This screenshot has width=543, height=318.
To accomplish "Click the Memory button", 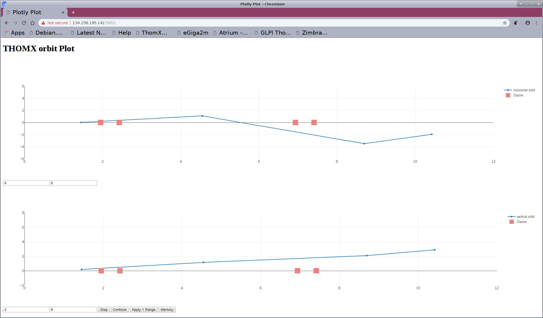I will point(167,310).
